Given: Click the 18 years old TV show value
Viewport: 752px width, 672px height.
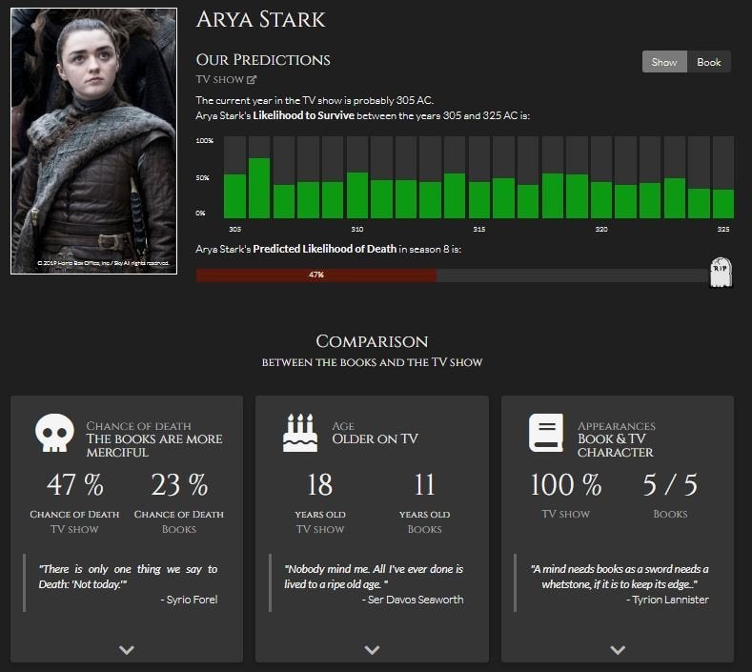Looking at the screenshot, I should [320, 484].
